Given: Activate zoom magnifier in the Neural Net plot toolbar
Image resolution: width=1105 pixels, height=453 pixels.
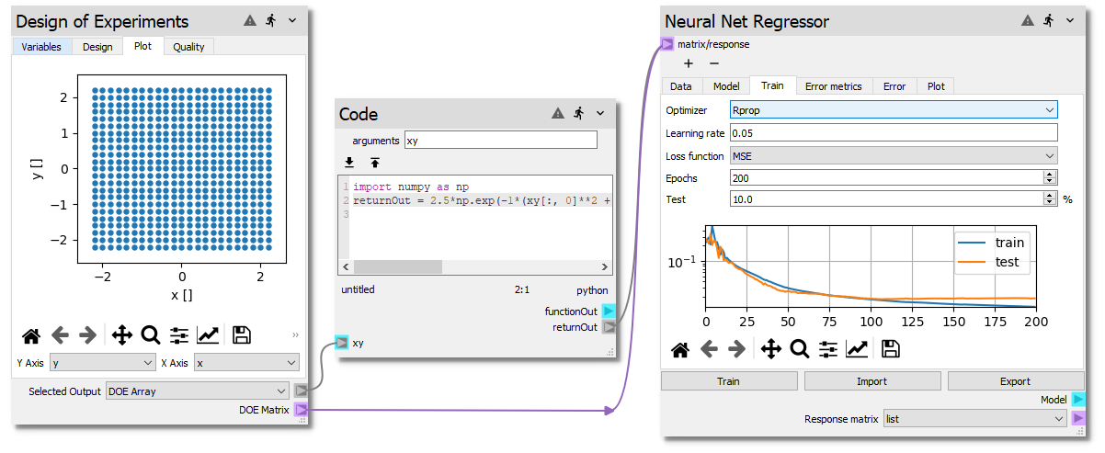Looking at the screenshot, I should click(x=799, y=348).
